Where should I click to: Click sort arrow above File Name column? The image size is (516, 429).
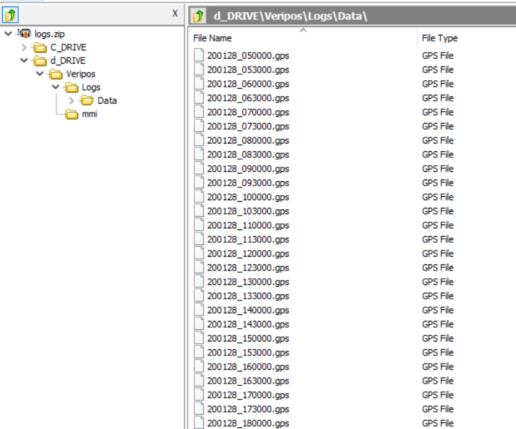pos(303,30)
